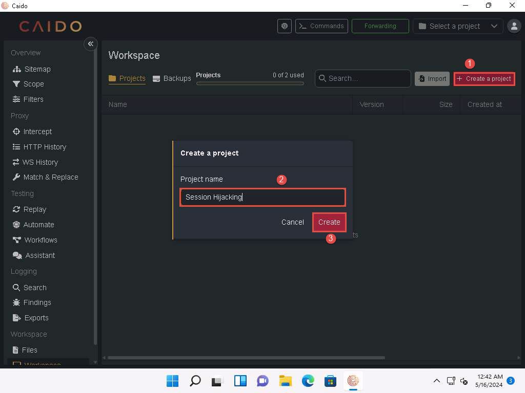Cancel the Create a project dialog
Viewport: 525px width, 393px height.
(x=292, y=222)
